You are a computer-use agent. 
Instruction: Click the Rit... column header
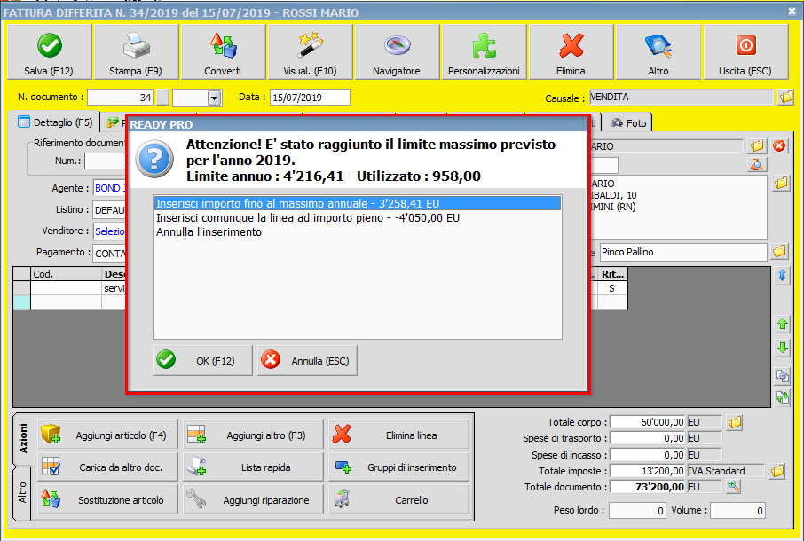(x=612, y=274)
